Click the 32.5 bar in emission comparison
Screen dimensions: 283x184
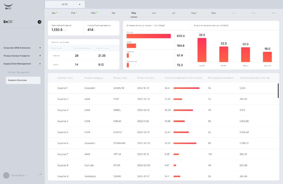coord(202,50)
